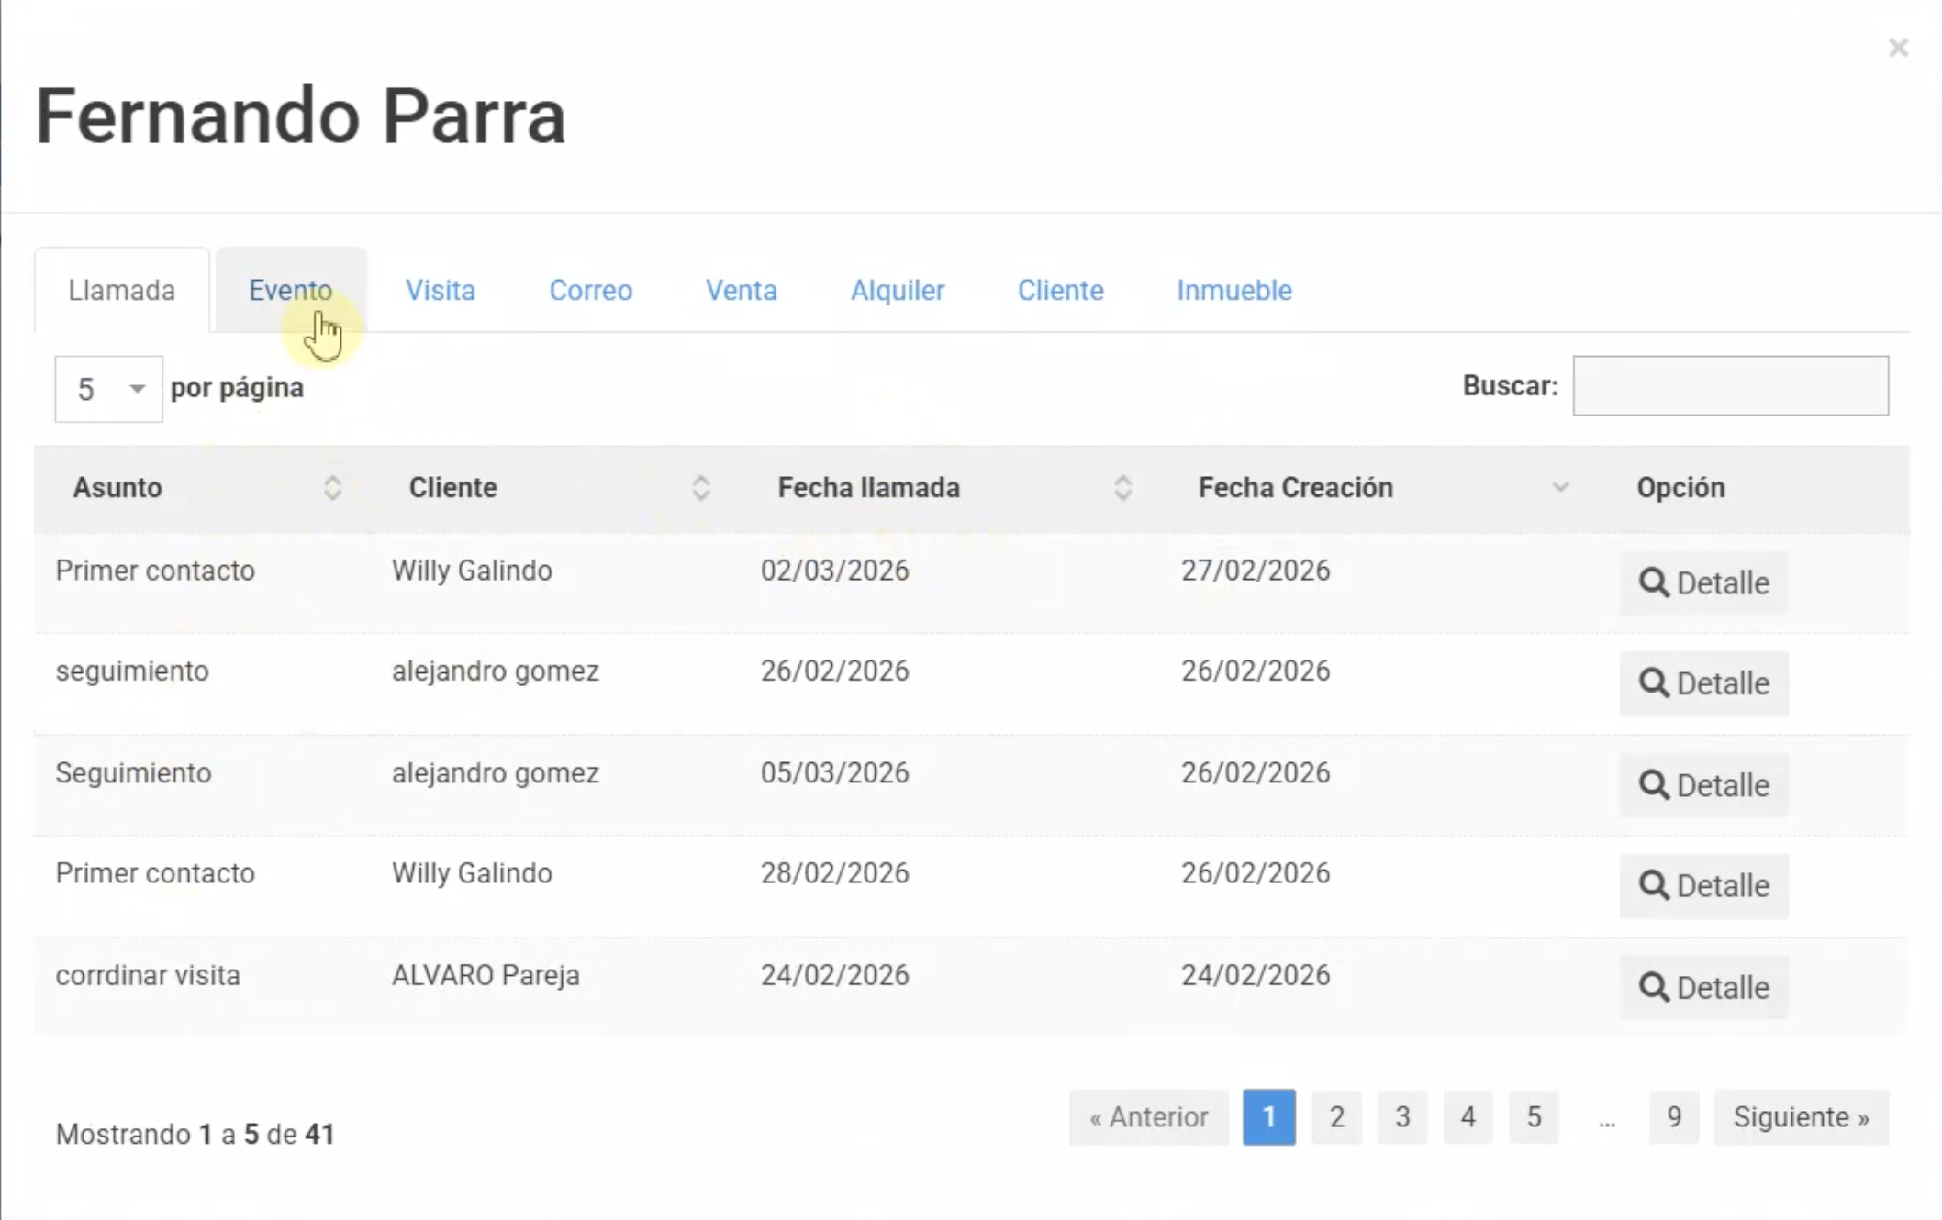The image size is (1942, 1220).
Task: Select the Inmueble tab
Action: tap(1233, 291)
